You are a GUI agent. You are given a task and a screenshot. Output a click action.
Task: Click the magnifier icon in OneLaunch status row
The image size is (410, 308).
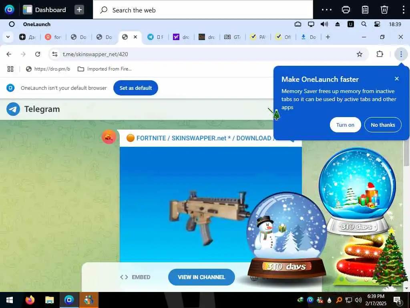tap(364, 24)
